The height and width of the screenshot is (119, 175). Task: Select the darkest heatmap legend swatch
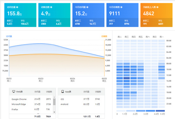tap(160, 111)
